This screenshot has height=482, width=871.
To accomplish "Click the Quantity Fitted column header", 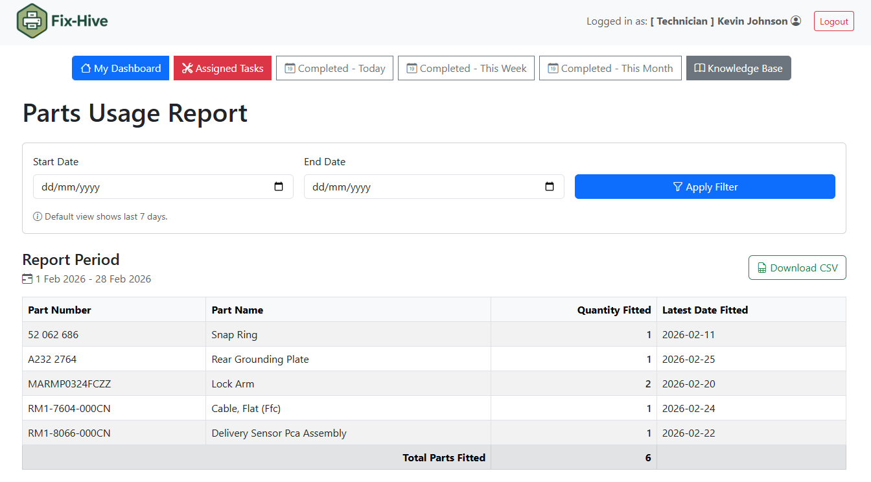I will [x=613, y=310].
